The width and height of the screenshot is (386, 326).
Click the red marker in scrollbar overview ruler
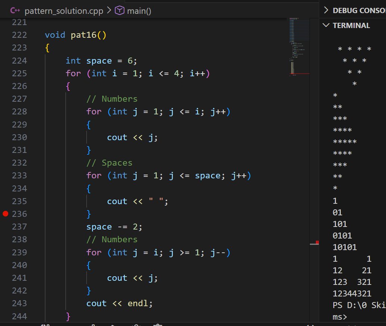[x=317, y=242]
